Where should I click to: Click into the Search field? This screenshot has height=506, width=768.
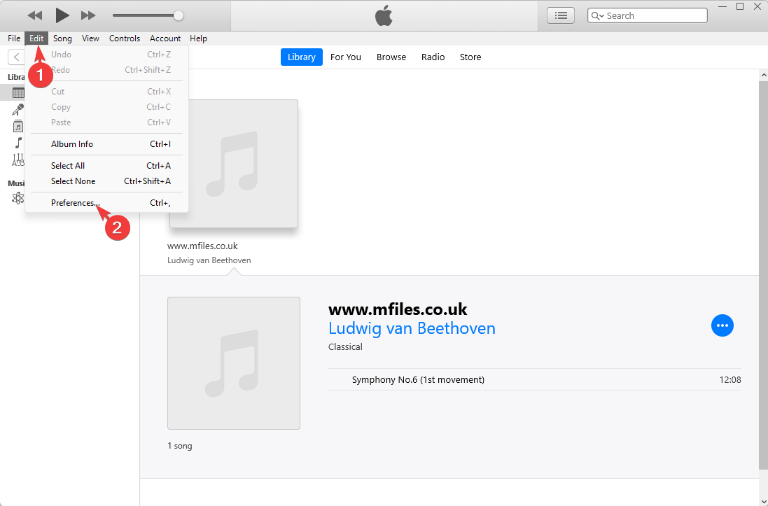click(x=648, y=15)
